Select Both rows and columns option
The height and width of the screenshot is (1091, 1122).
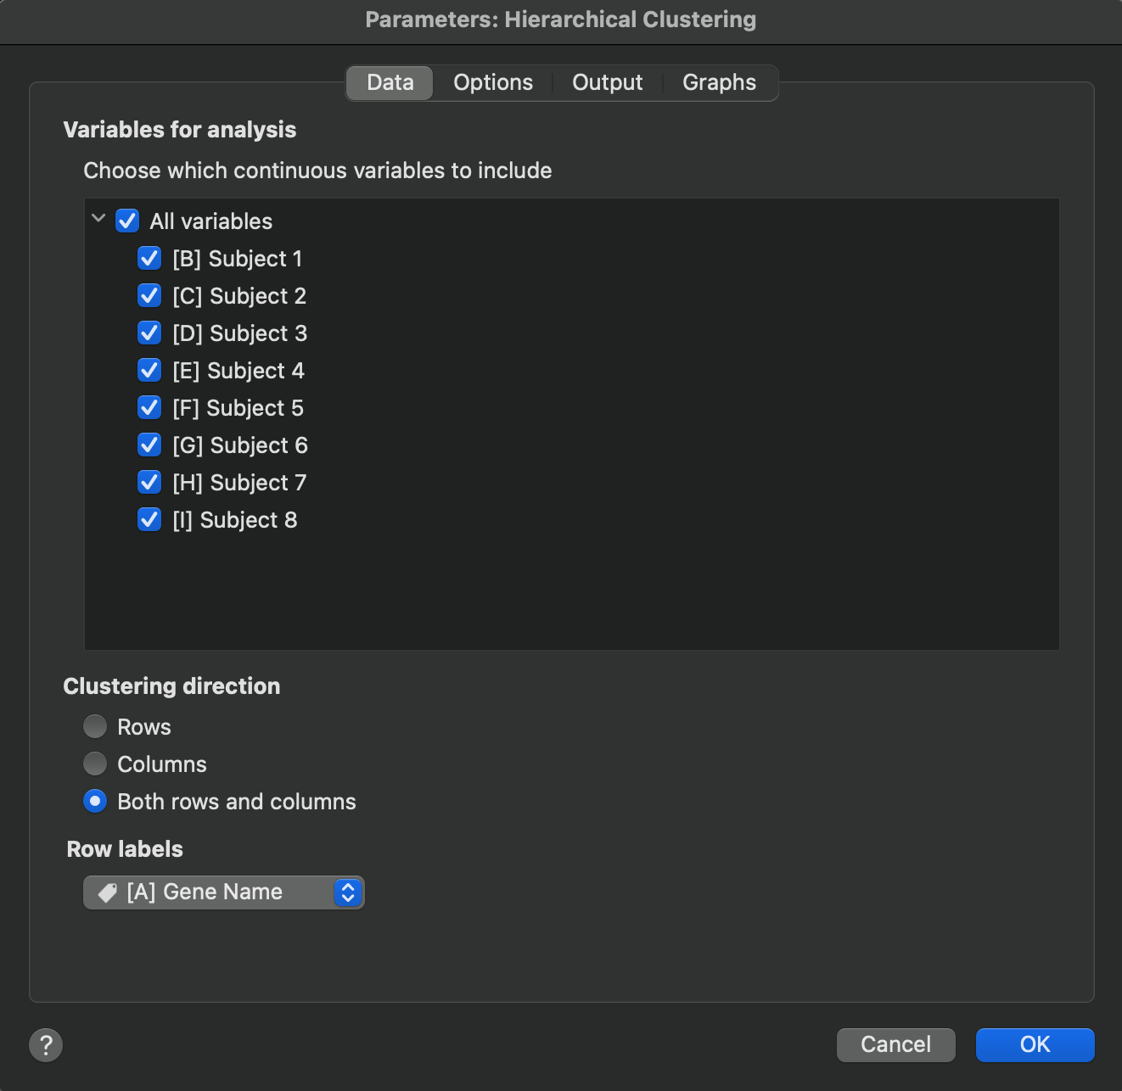click(95, 802)
